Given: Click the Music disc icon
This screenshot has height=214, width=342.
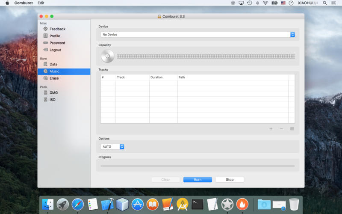Looking at the screenshot, I should tap(45, 71).
